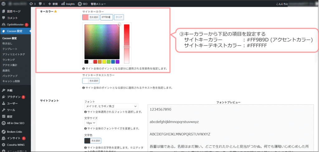Click 色を選択 for 文字色 font color
The image size is (319, 152).
point(93,141)
